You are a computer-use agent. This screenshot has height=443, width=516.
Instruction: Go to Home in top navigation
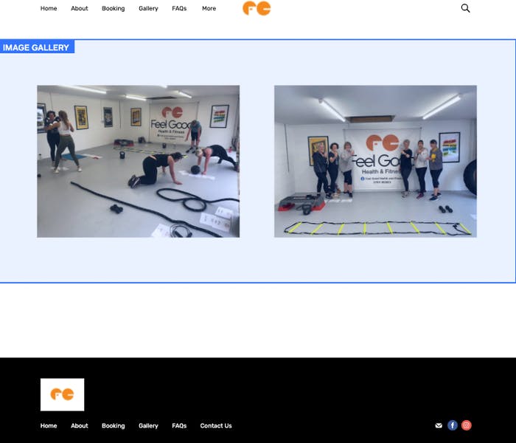click(x=49, y=9)
